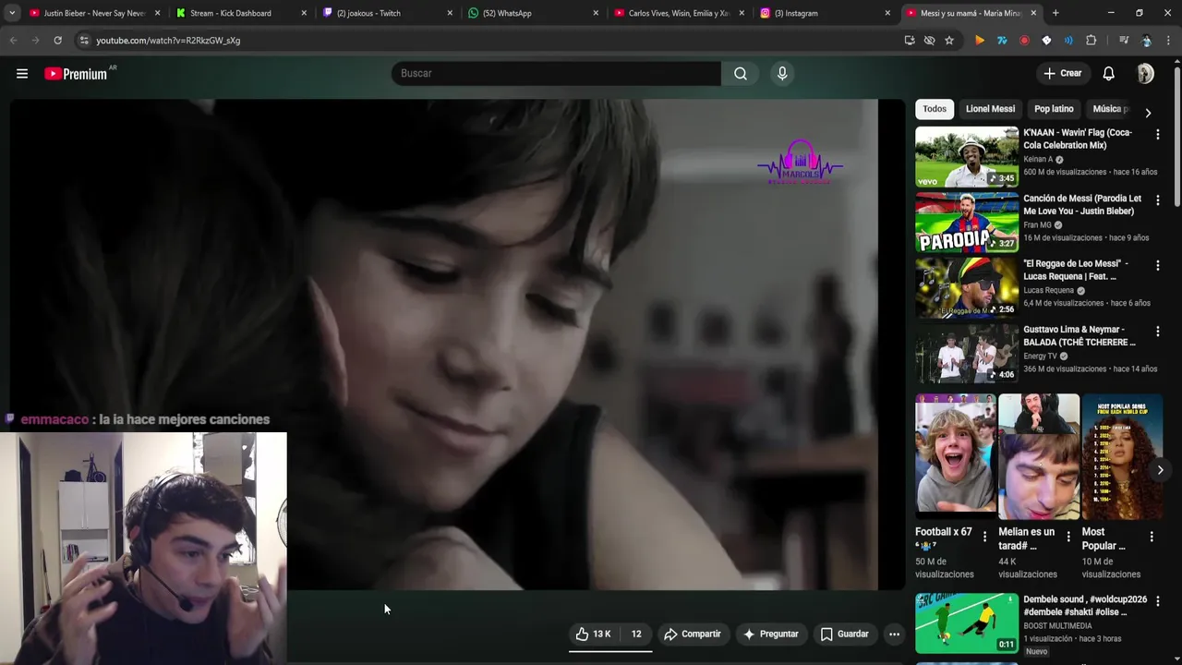The image size is (1182, 665).
Task: Click the youtube.com address bar URL
Action: pos(168,41)
